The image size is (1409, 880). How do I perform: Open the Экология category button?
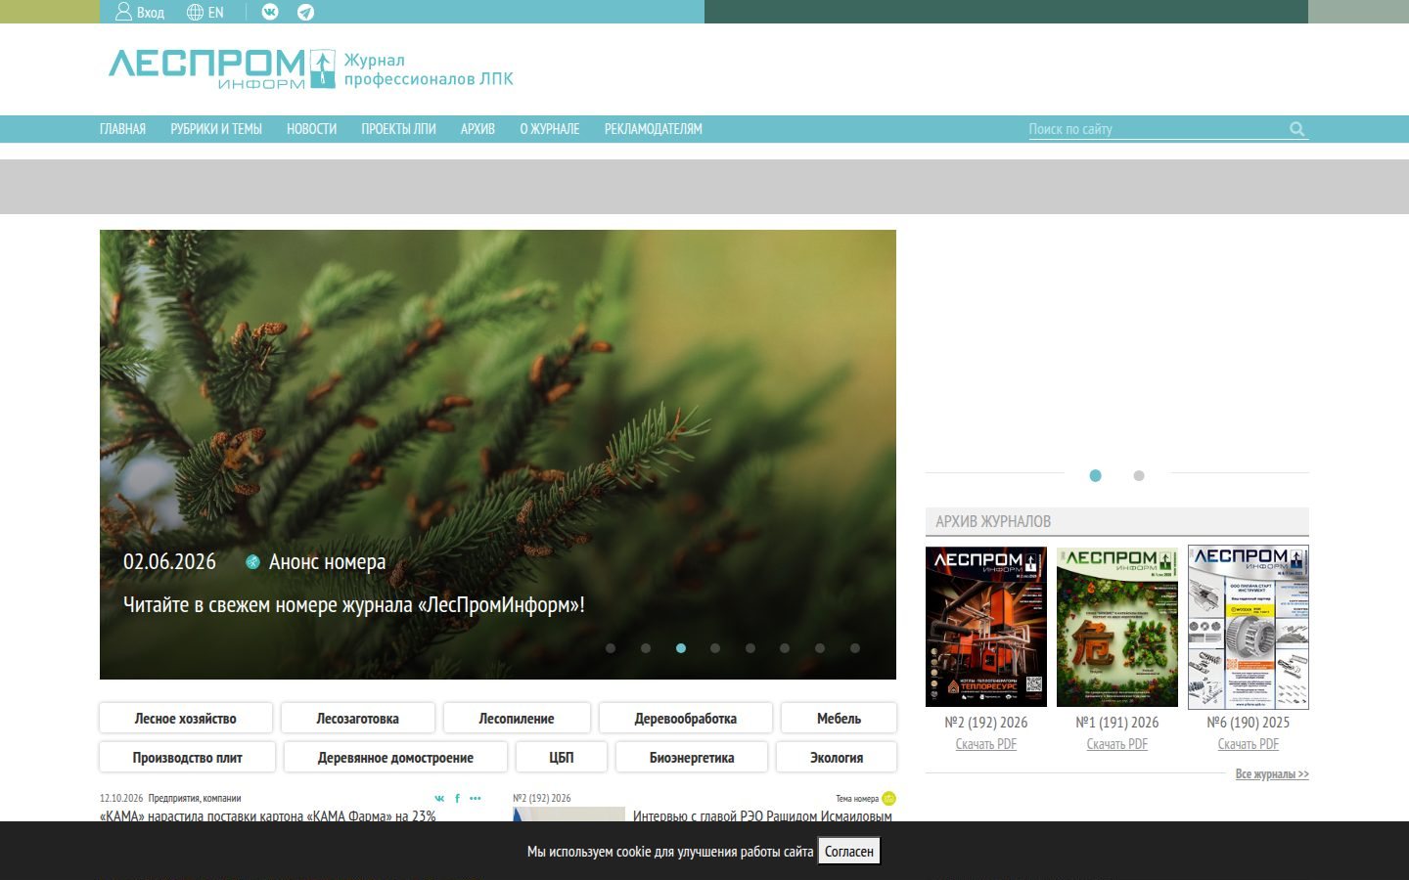coord(837,758)
